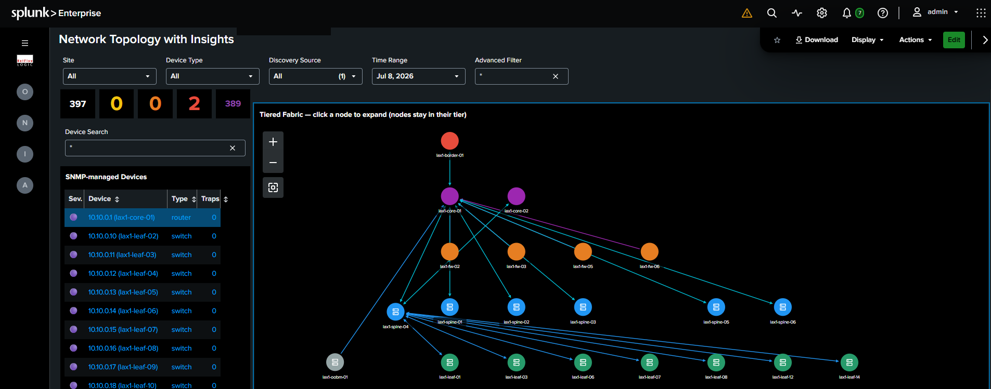Zoom in on topology with plus
The width and height of the screenshot is (991, 389).
pyautogui.click(x=273, y=142)
